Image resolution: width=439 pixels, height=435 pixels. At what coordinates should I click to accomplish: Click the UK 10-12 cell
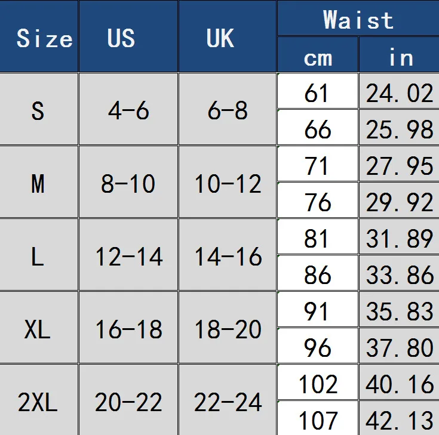click(x=228, y=183)
